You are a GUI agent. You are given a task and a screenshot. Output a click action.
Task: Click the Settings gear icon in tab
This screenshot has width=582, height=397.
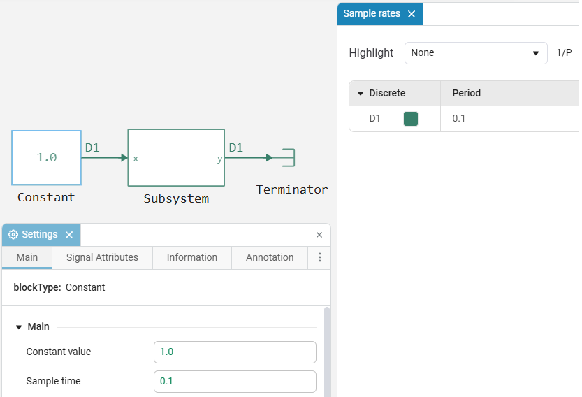coord(13,235)
